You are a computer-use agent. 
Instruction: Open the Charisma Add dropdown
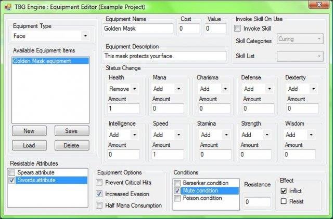(214, 89)
